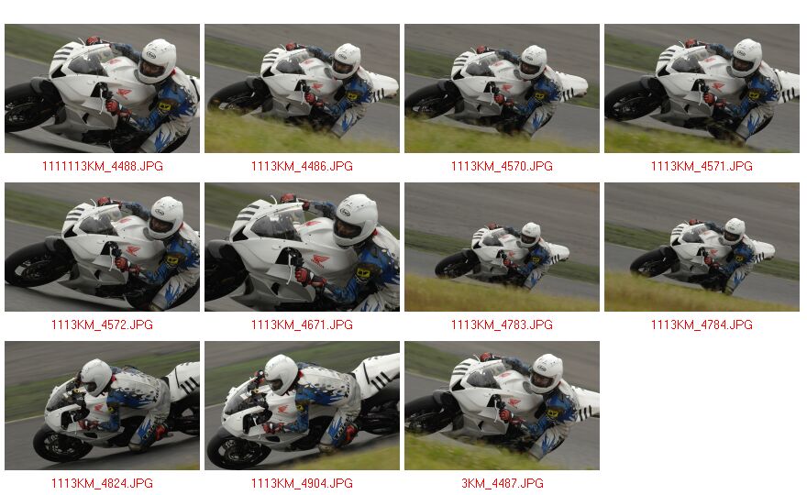Click the 1113KM_4784.JPG filename text

(702, 324)
